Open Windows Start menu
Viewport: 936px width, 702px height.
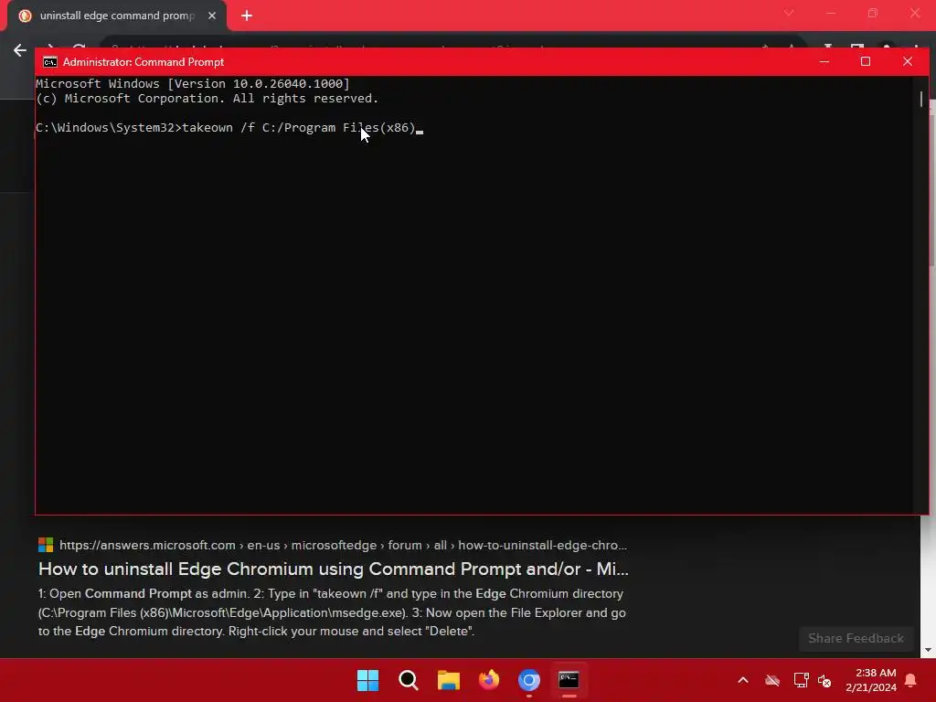click(x=367, y=680)
